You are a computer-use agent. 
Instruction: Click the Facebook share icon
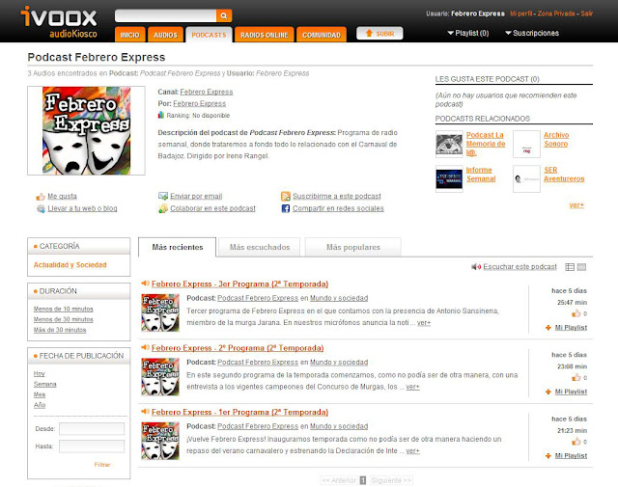(x=286, y=208)
